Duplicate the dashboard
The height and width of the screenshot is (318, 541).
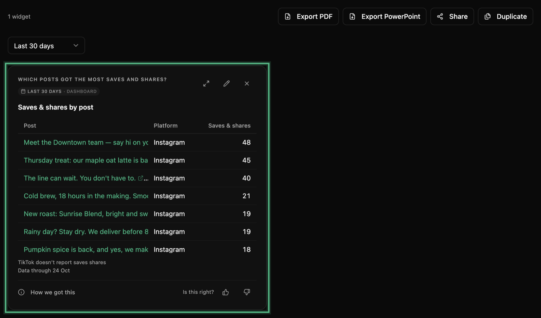click(505, 17)
